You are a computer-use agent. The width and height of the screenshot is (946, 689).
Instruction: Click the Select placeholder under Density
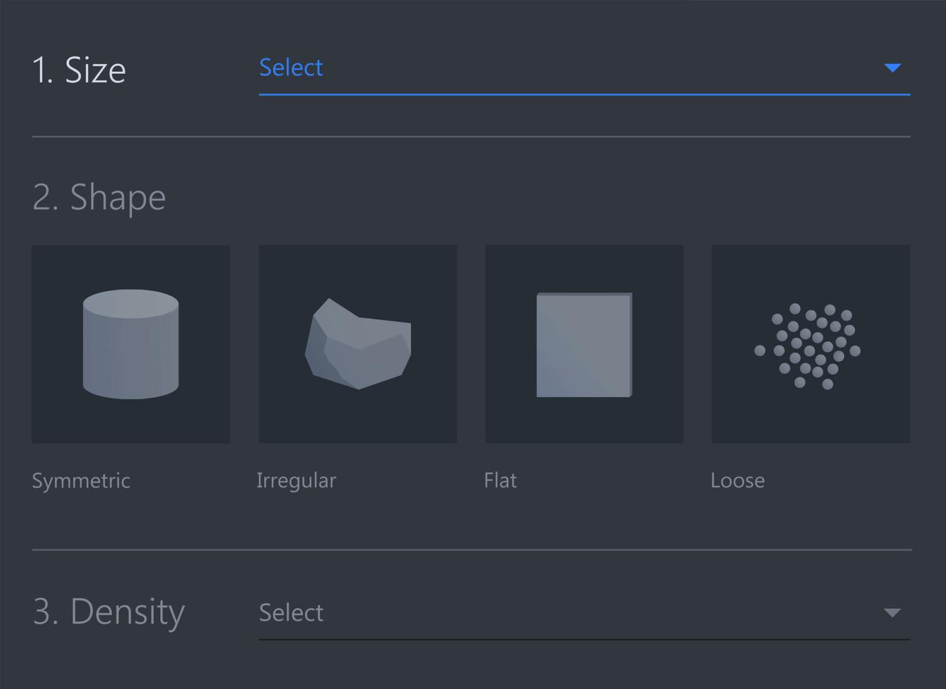[x=290, y=613]
